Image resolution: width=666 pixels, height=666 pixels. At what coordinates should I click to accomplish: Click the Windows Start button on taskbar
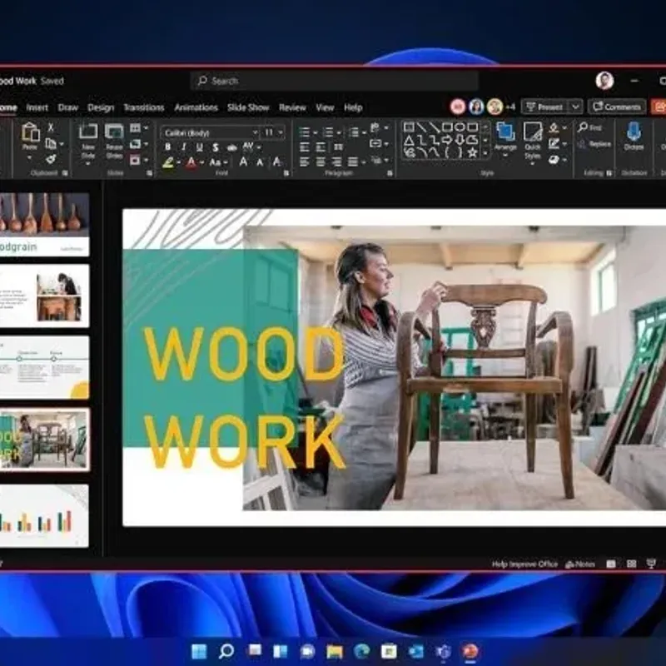pyautogui.click(x=199, y=651)
